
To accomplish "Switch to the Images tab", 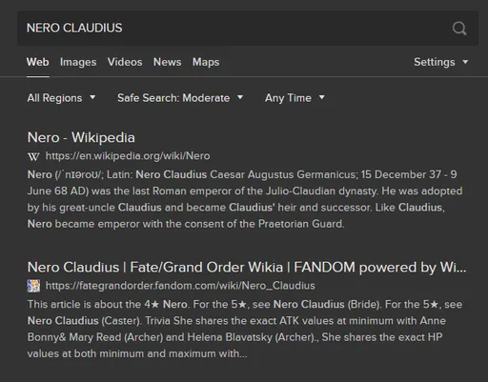I will pos(78,62).
